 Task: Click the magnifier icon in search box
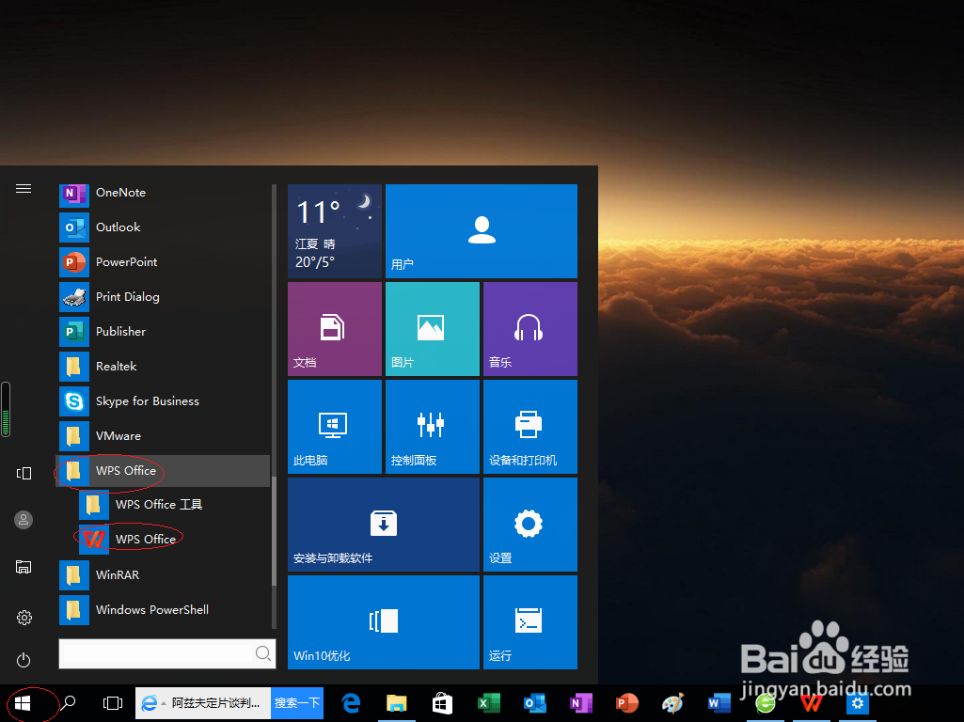pyautogui.click(x=262, y=653)
